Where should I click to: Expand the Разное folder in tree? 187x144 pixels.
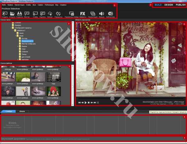(18, 46)
